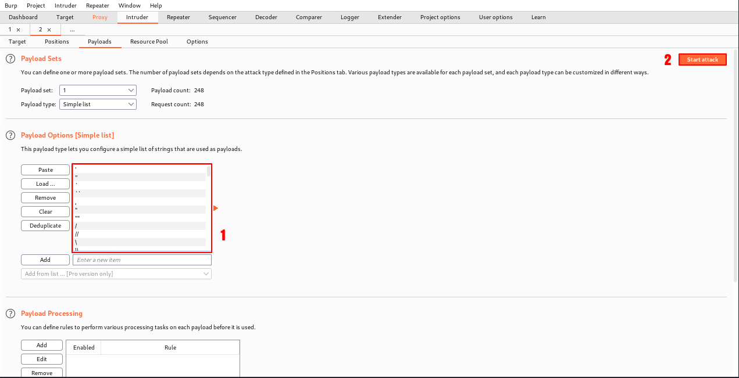Open the Intruder menu in menu bar
Image resolution: width=739 pixels, height=378 pixels.
(x=66, y=5)
